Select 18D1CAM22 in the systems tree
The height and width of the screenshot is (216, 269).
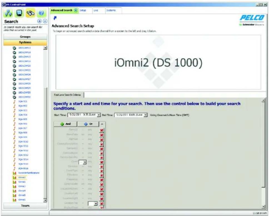pyautogui.click(x=24, y=70)
